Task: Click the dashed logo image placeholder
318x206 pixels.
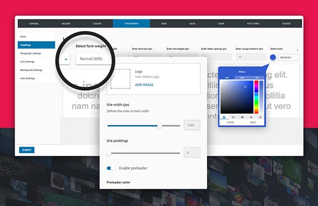Action: 121,79
